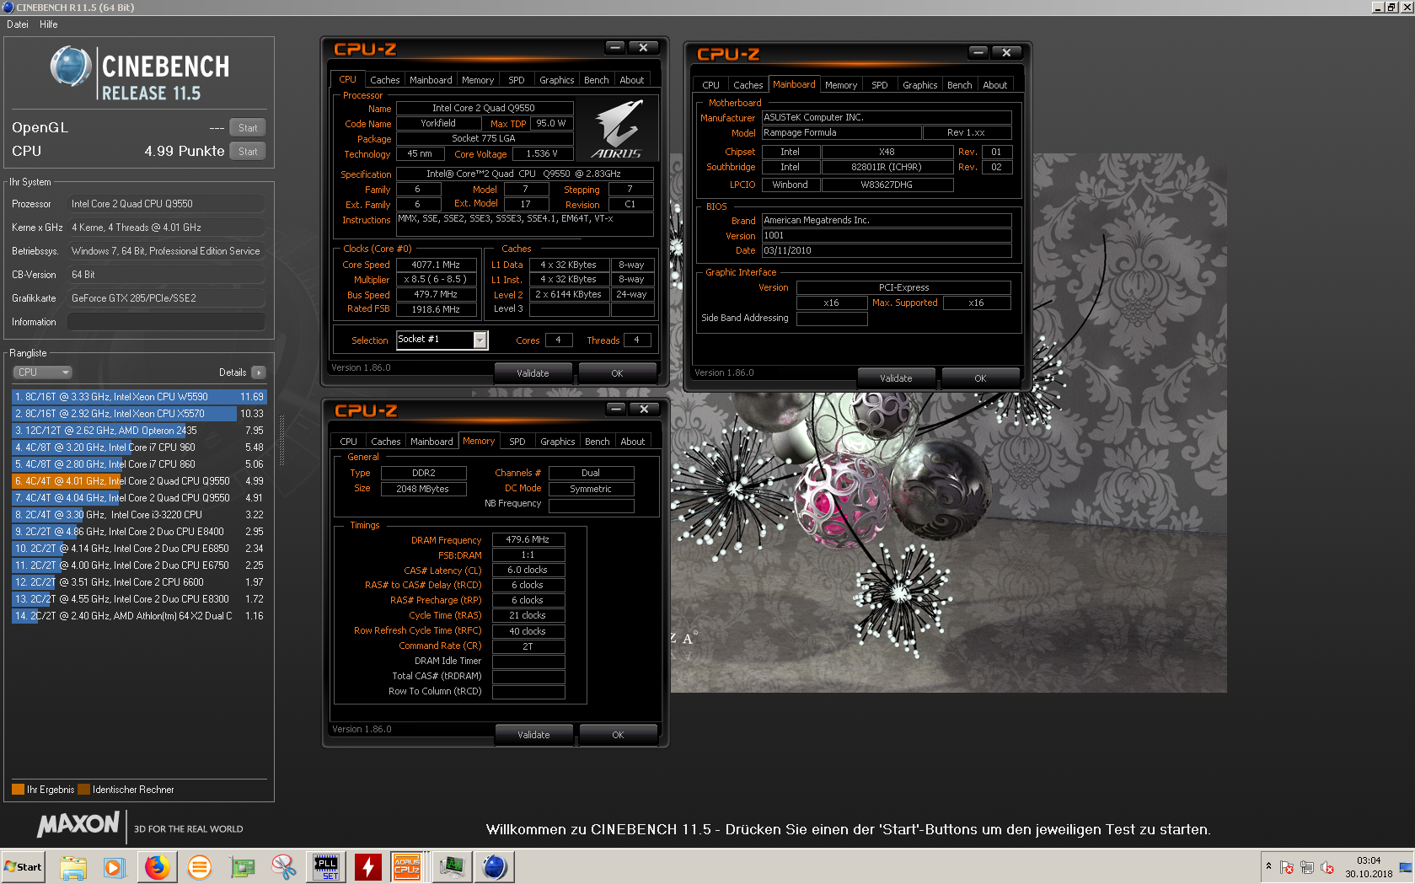Open Firefox from the taskbar
This screenshot has width=1415, height=884.
coord(157,867)
